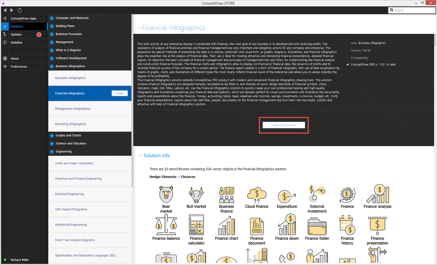Open the Preferences sidebar item
The width and height of the screenshot is (437, 265).
[x=24, y=66]
